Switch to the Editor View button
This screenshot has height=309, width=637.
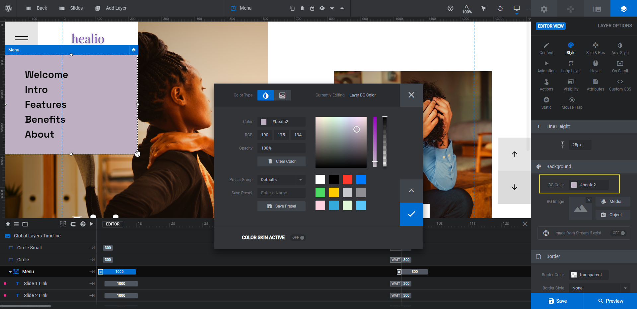(551, 26)
